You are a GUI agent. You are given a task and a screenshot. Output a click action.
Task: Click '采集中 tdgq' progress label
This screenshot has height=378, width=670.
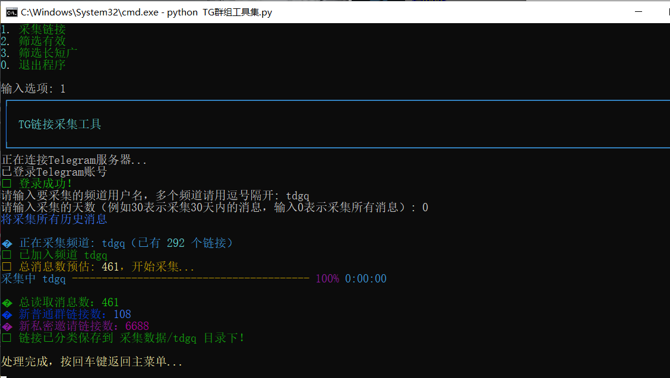pos(33,279)
